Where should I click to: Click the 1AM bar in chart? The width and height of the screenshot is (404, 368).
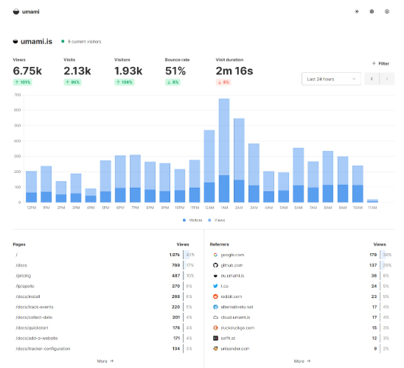pos(224,150)
